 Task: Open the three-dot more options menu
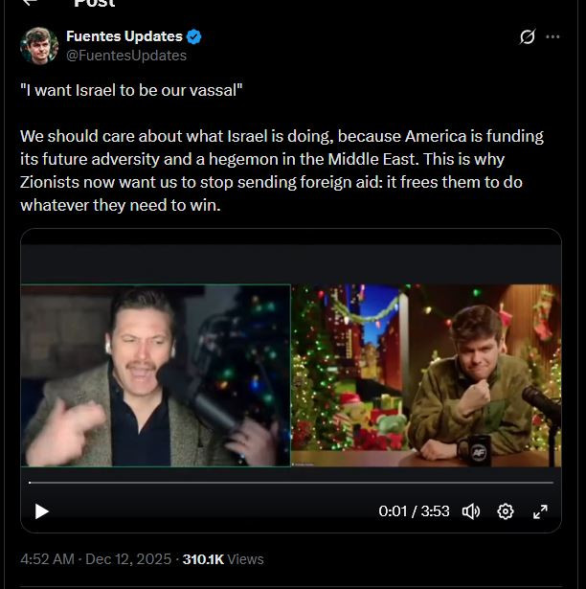click(552, 36)
